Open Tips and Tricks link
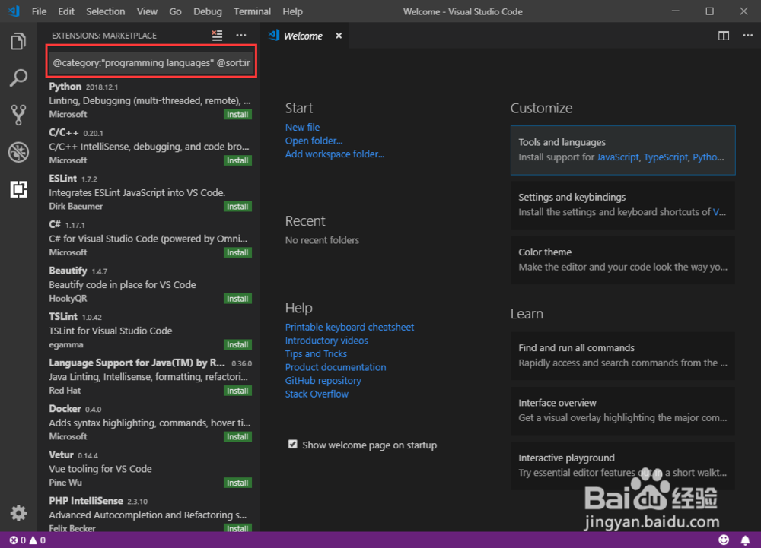Screen dimensions: 761x548 (316, 353)
